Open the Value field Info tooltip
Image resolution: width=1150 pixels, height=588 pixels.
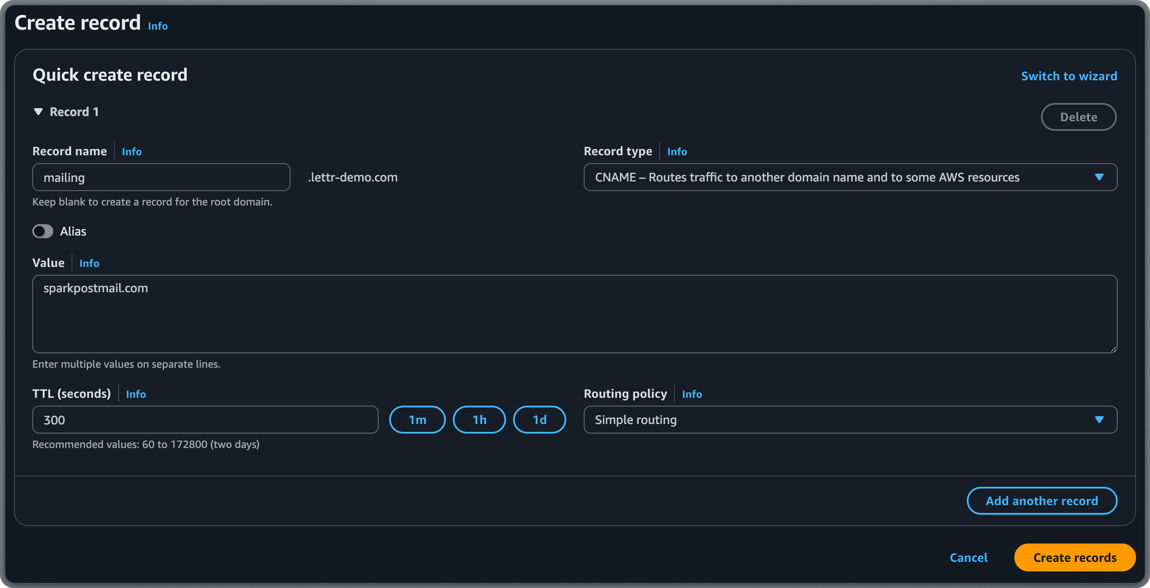click(89, 263)
